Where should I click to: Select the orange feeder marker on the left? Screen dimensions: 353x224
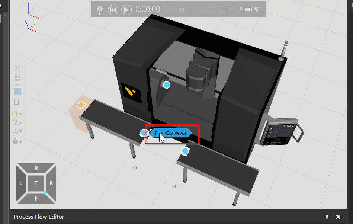[81, 105]
